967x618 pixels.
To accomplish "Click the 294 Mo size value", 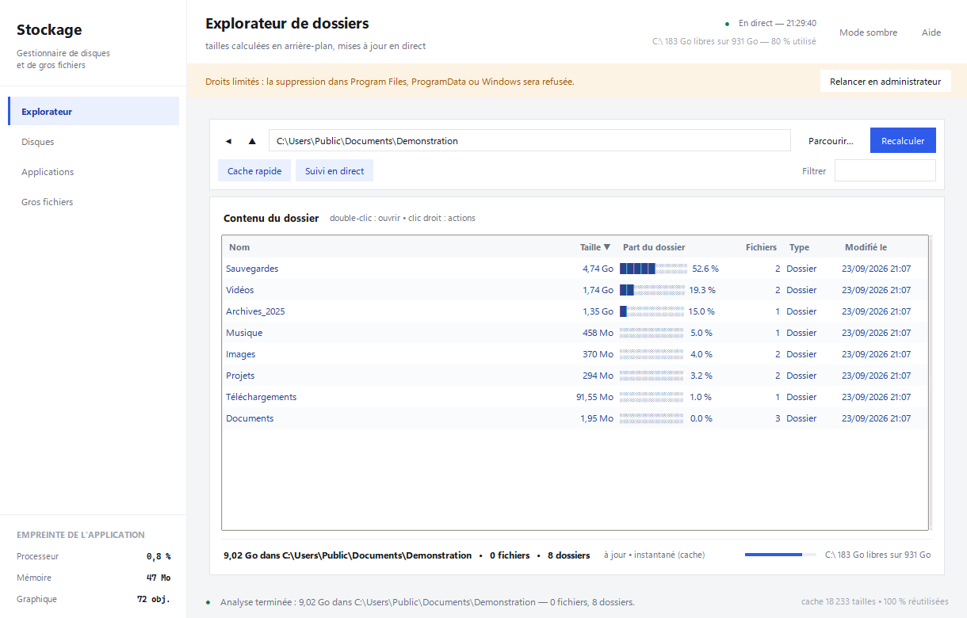I will [x=599, y=376].
